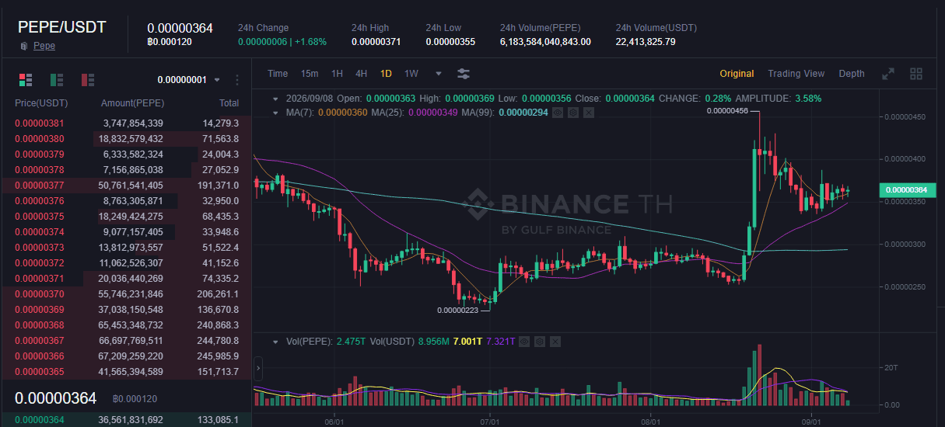Hide the volume indicator

(x=524, y=341)
